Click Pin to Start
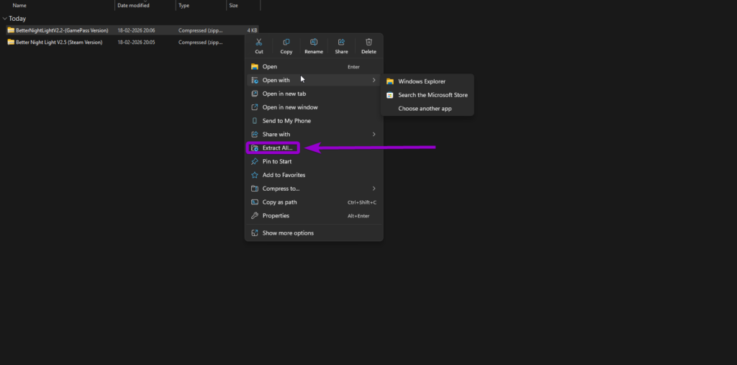The width and height of the screenshot is (737, 365). tap(278, 161)
